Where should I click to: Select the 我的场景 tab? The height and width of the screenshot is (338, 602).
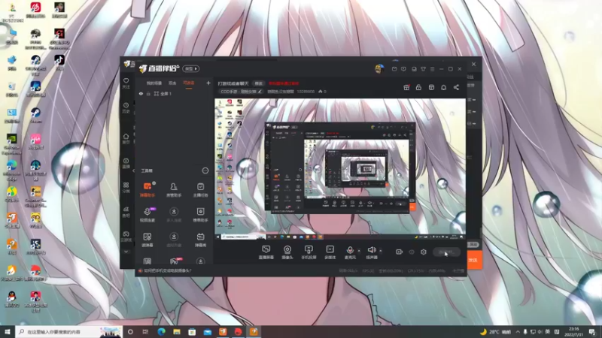pyautogui.click(x=154, y=83)
